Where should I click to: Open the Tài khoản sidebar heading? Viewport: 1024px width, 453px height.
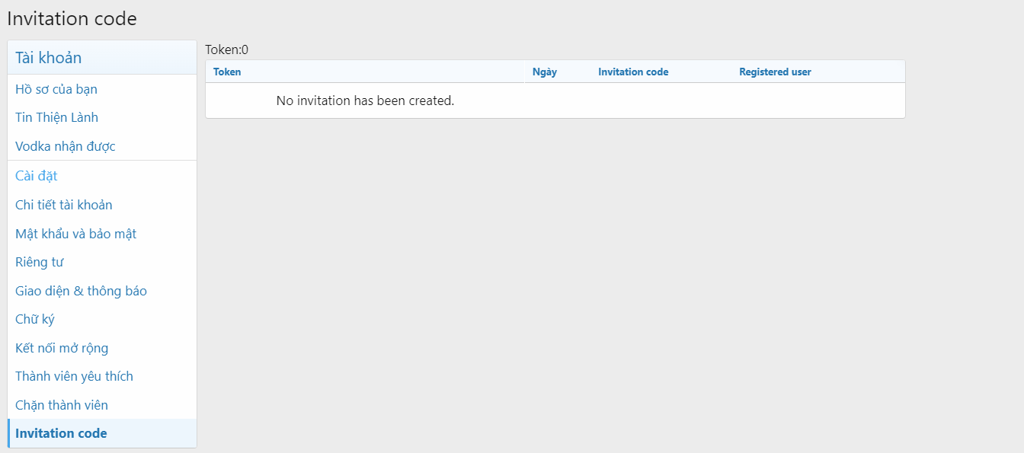(x=48, y=58)
